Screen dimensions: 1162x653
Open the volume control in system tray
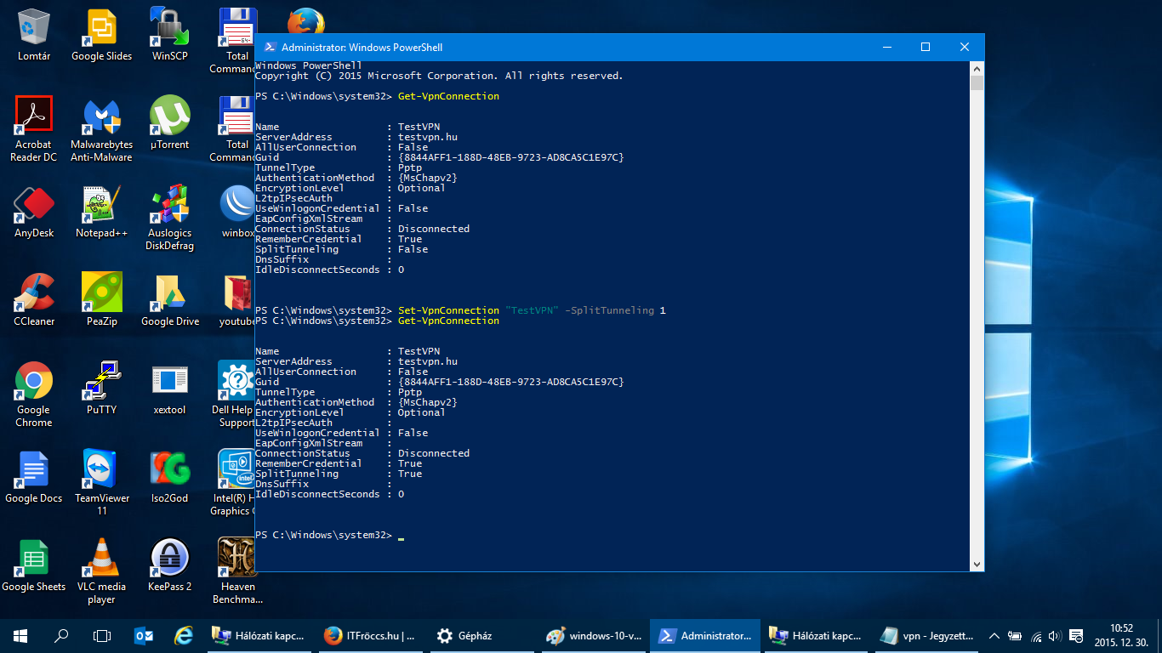(x=1055, y=635)
